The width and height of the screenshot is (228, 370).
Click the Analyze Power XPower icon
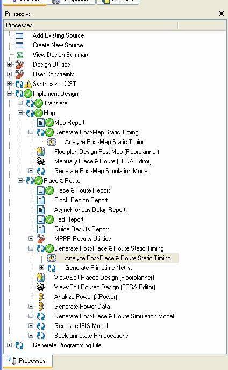pos(41,297)
